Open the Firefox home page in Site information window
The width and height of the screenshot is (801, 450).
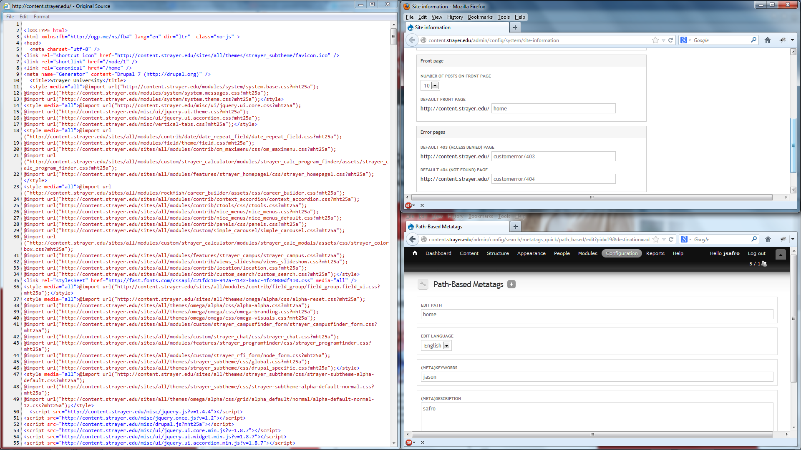(x=768, y=40)
